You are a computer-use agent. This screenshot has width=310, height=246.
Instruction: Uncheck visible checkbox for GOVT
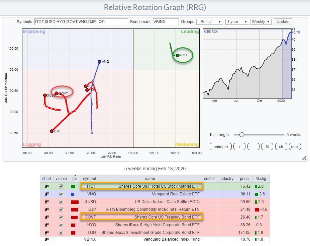(x=61, y=217)
